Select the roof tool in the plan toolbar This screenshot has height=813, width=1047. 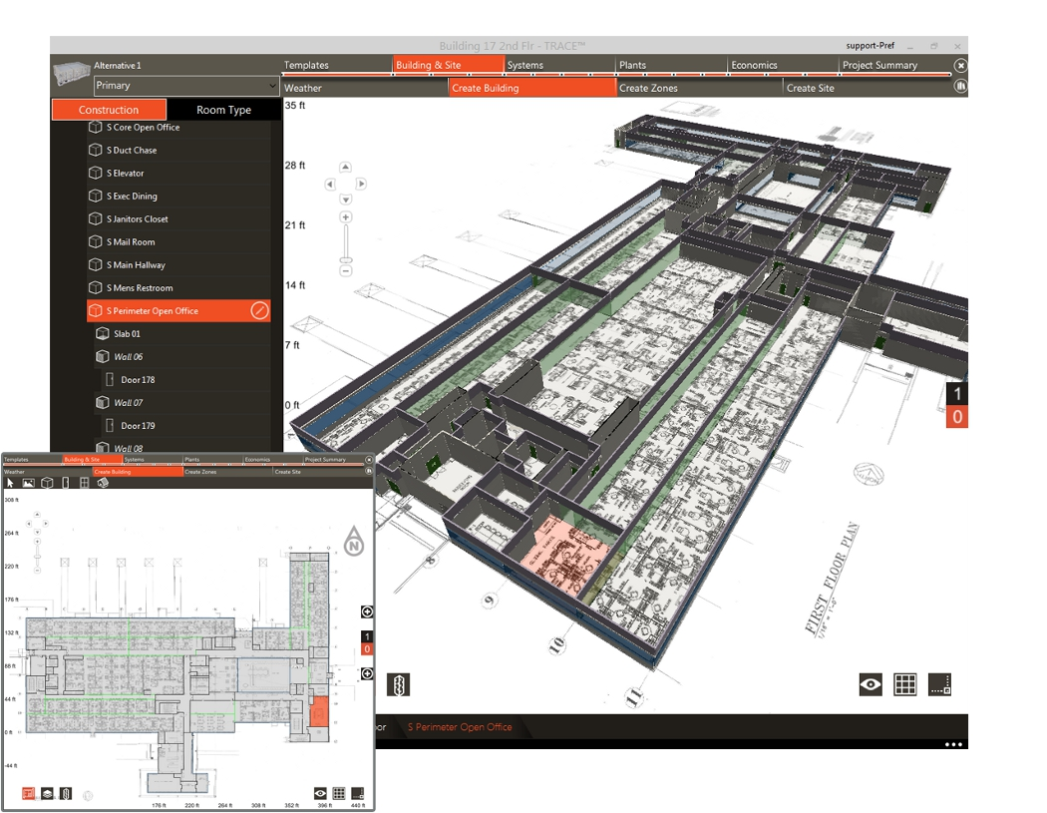click(103, 483)
